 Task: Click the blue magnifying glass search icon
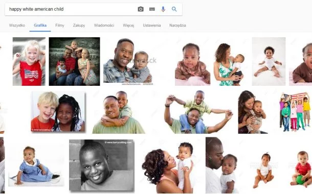click(x=174, y=9)
